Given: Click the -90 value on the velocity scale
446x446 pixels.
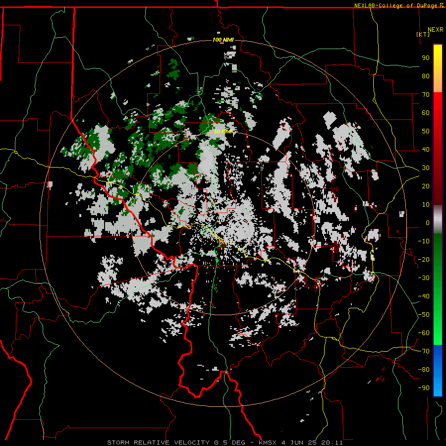Looking at the screenshot, I should (424, 388).
